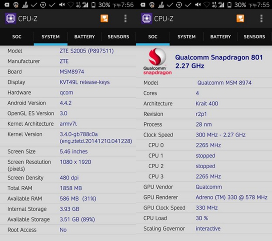Click Screen Density value '480 dpi'
Screen dimensions: 272x241
coord(69,178)
